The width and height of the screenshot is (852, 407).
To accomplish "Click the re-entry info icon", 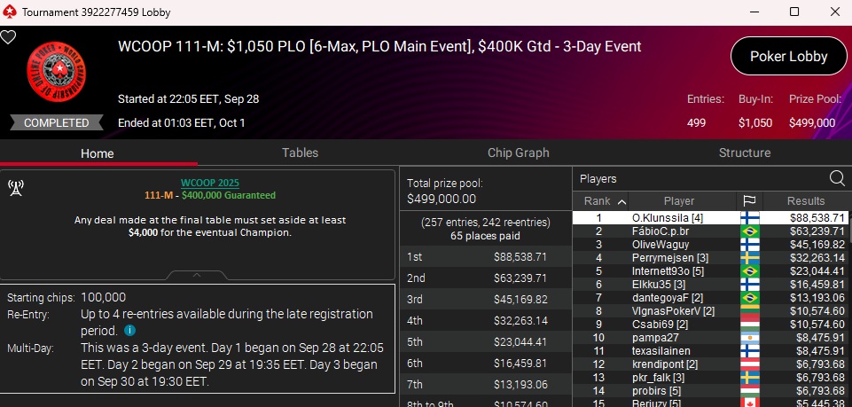I will pos(129,331).
